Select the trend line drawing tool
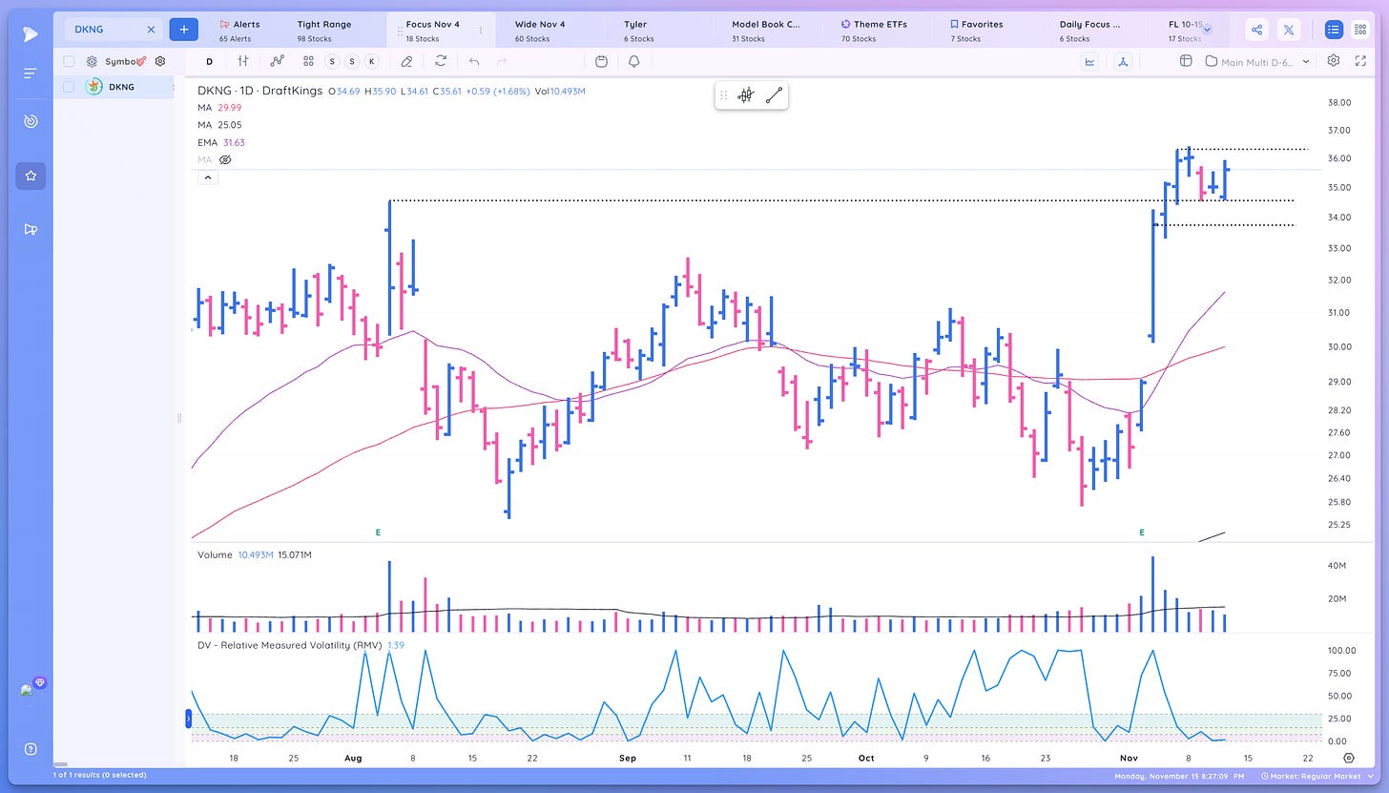 point(774,95)
